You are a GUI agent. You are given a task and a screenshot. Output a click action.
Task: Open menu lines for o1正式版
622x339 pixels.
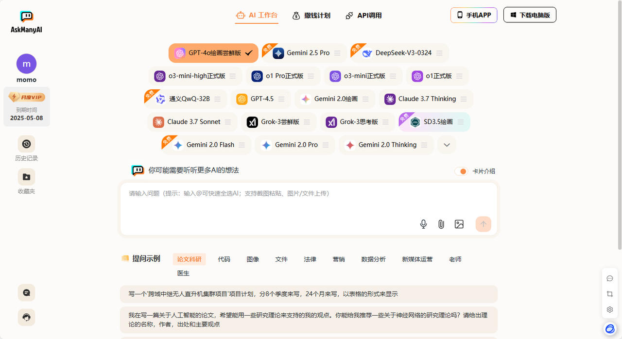tap(460, 76)
